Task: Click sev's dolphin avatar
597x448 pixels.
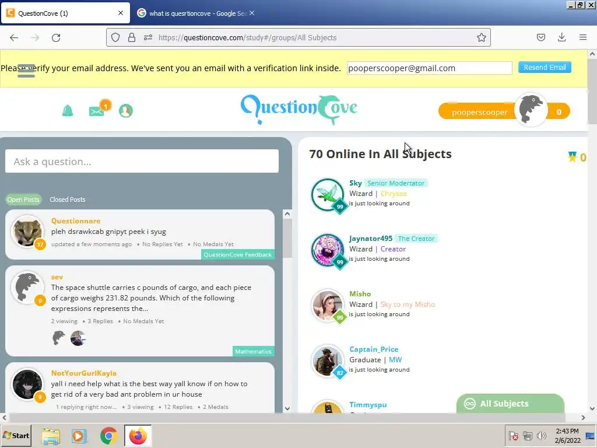Action: [x=27, y=287]
